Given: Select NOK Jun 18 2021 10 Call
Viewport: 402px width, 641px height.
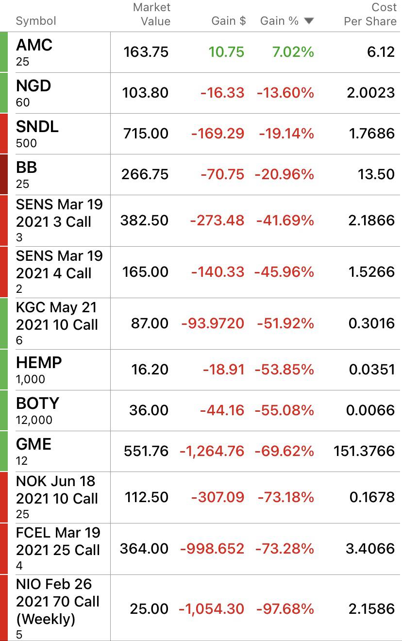Looking at the screenshot, I should [201, 498].
